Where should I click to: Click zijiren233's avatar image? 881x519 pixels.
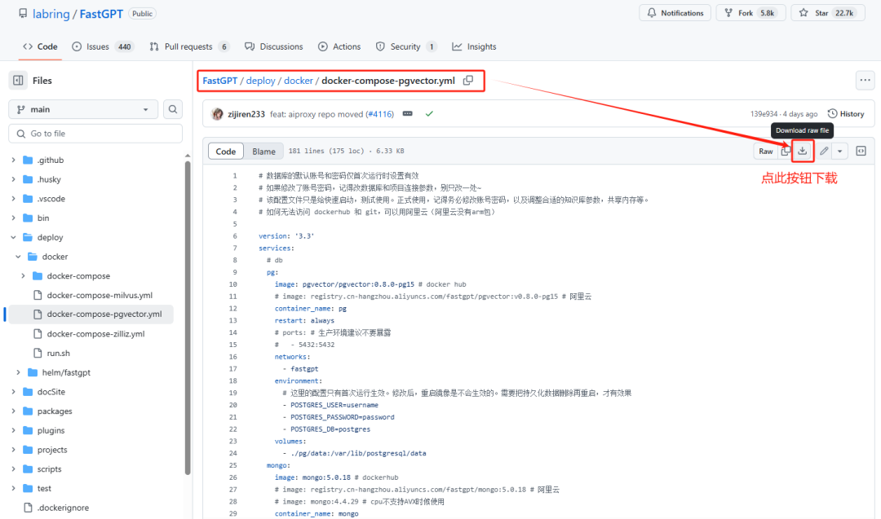(217, 114)
